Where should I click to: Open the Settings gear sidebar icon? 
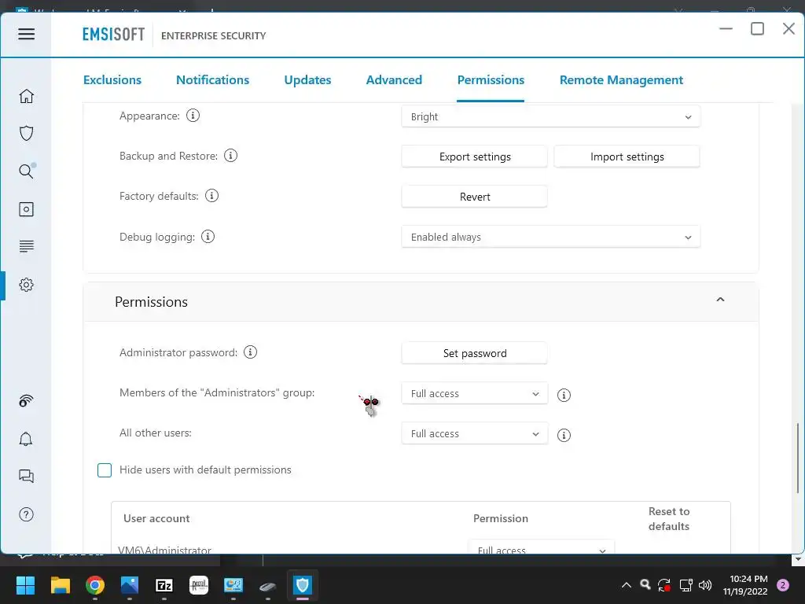coord(26,285)
